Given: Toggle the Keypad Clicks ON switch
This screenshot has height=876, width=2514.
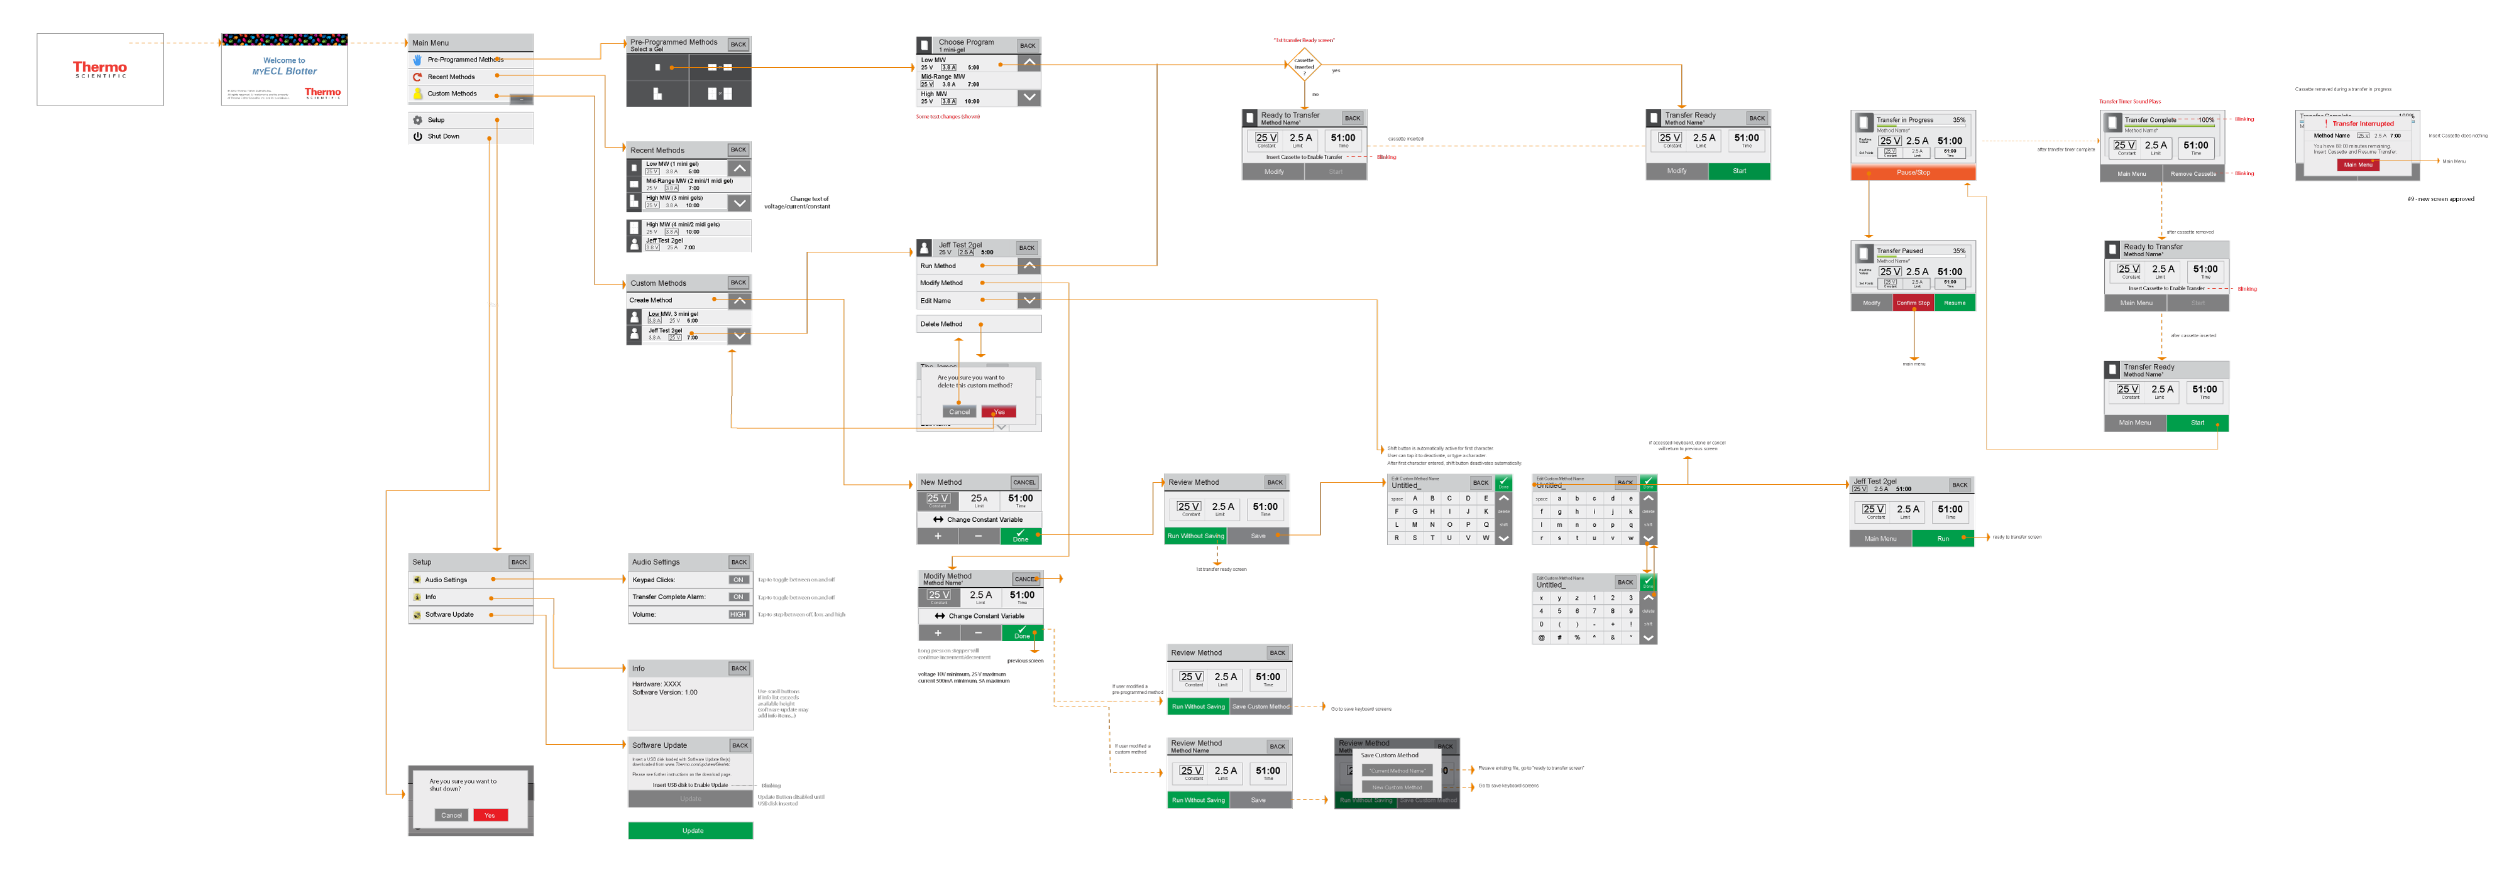Looking at the screenshot, I should point(738,580).
